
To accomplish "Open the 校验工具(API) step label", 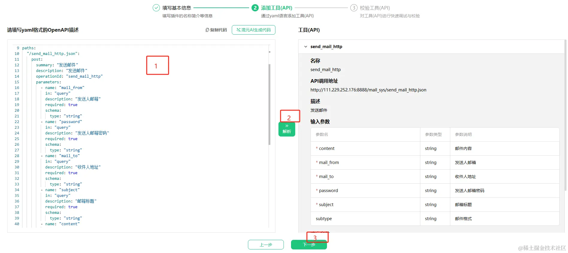I will (x=375, y=8).
